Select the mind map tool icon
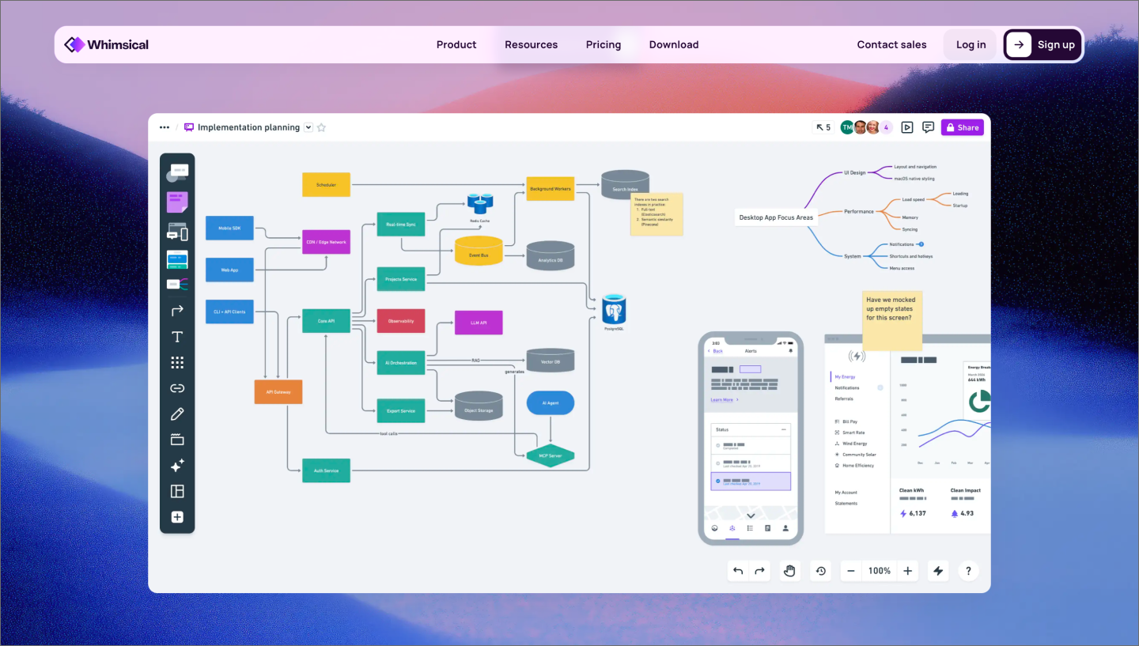Image resolution: width=1139 pixels, height=646 pixels. click(x=177, y=284)
